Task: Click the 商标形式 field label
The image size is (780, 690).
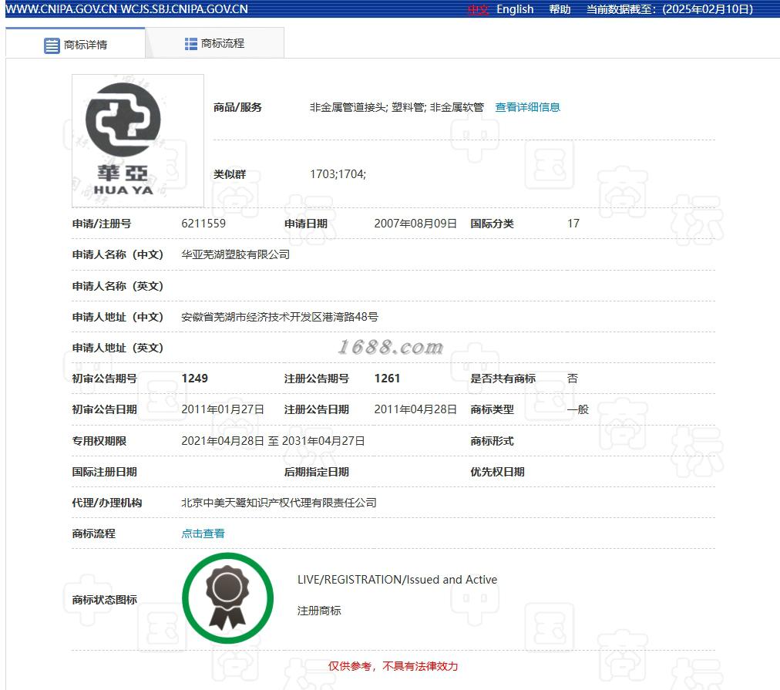Action: click(x=492, y=441)
